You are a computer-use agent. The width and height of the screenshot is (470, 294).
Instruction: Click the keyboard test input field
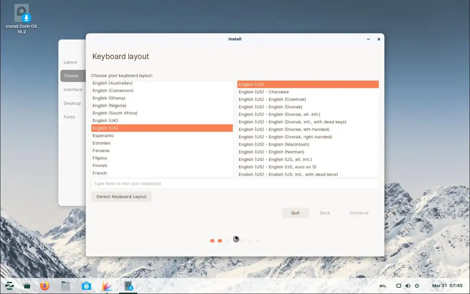point(235,183)
